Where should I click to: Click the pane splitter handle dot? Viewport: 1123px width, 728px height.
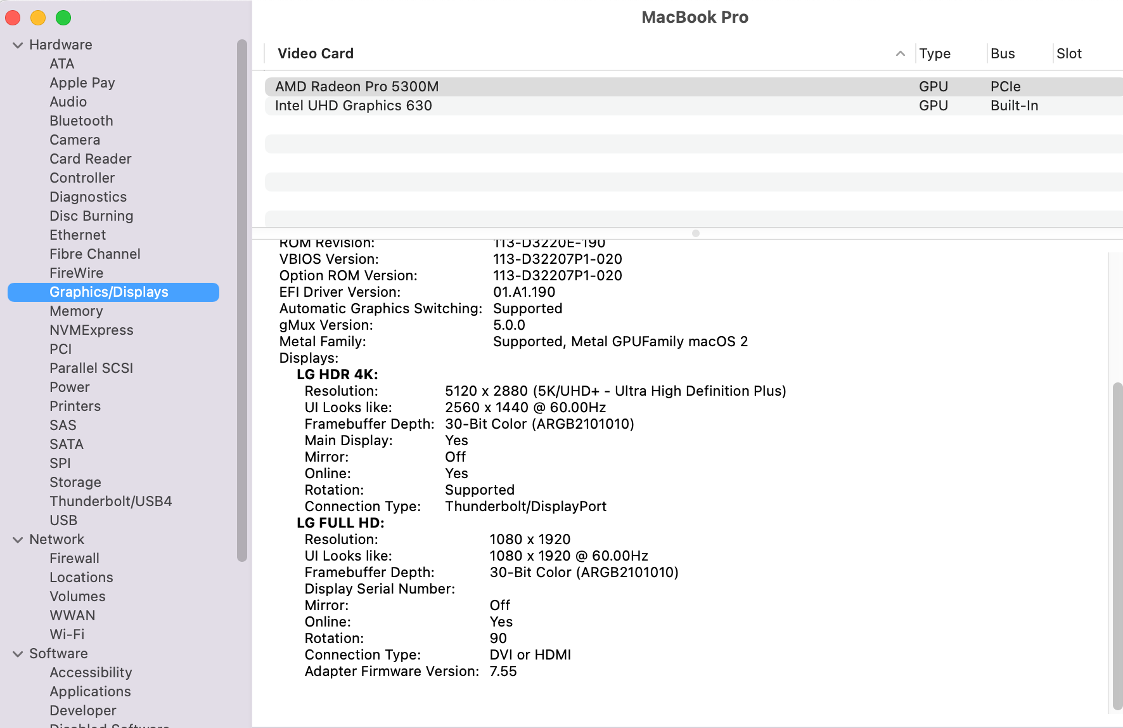(696, 233)
